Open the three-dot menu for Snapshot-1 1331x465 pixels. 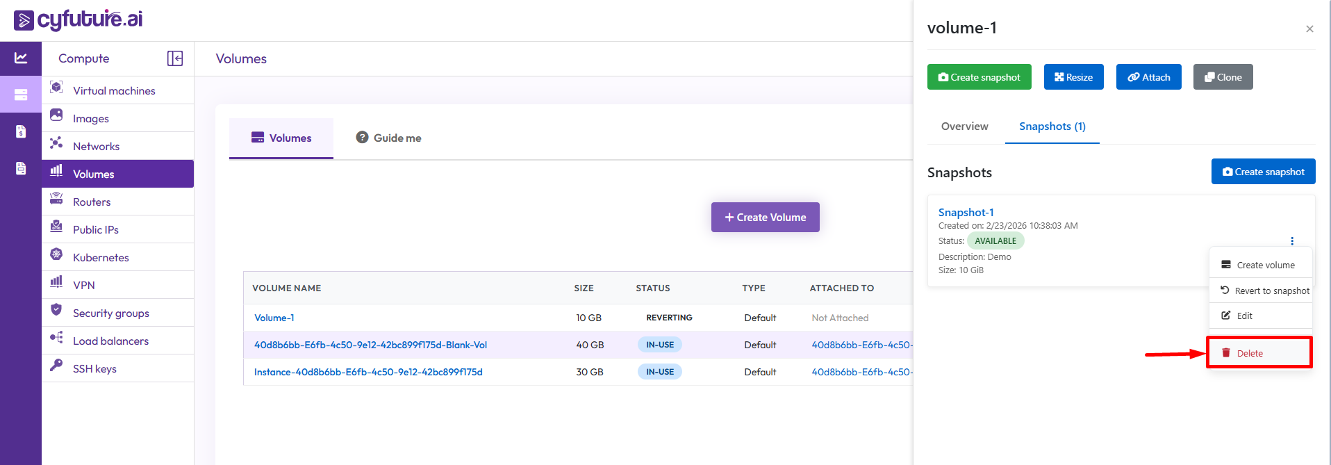click(1291, 241)
